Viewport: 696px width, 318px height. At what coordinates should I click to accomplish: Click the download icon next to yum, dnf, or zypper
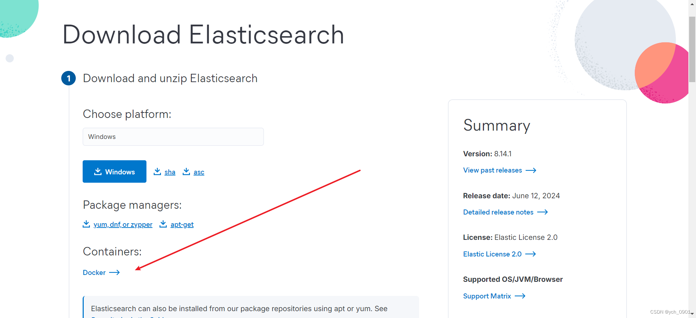pos(86,224)
